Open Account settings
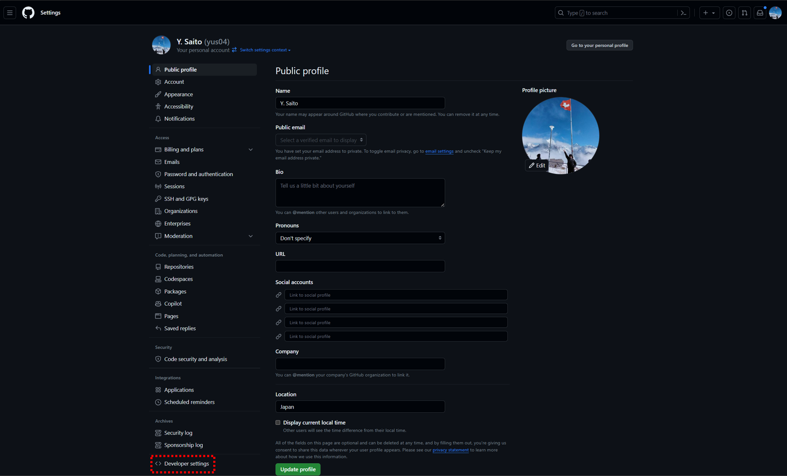The height and width of the screenshot is (476, 787). pos(204,82)
